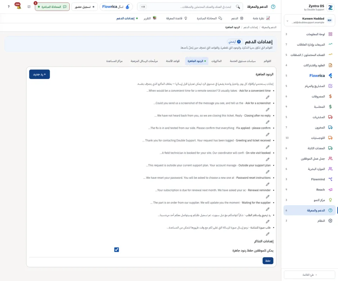
Task: Select the الردود الجاهزة tab
Action: (196, 61)
